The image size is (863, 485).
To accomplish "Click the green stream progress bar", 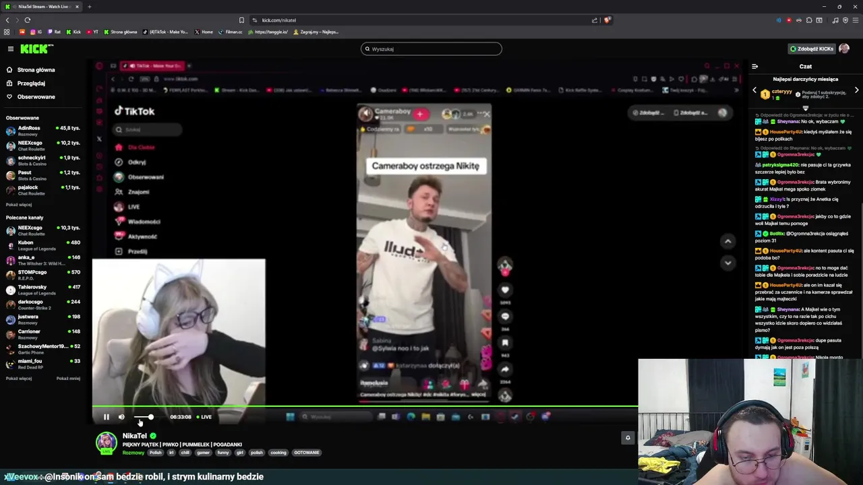I will point(365,406).
